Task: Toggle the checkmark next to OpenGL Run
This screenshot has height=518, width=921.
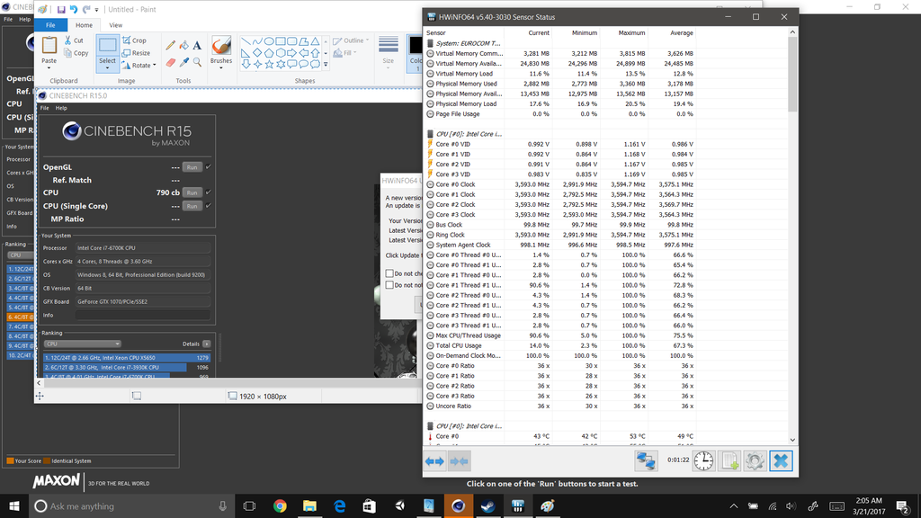Action: tap(209, 166)
